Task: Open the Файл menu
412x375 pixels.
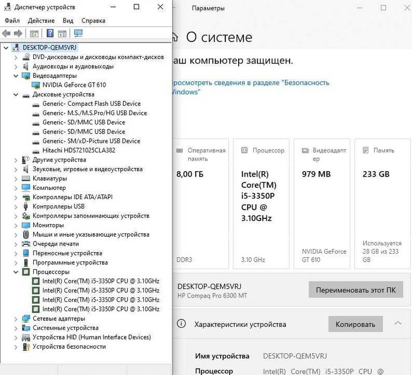Action: pos(12,20)
